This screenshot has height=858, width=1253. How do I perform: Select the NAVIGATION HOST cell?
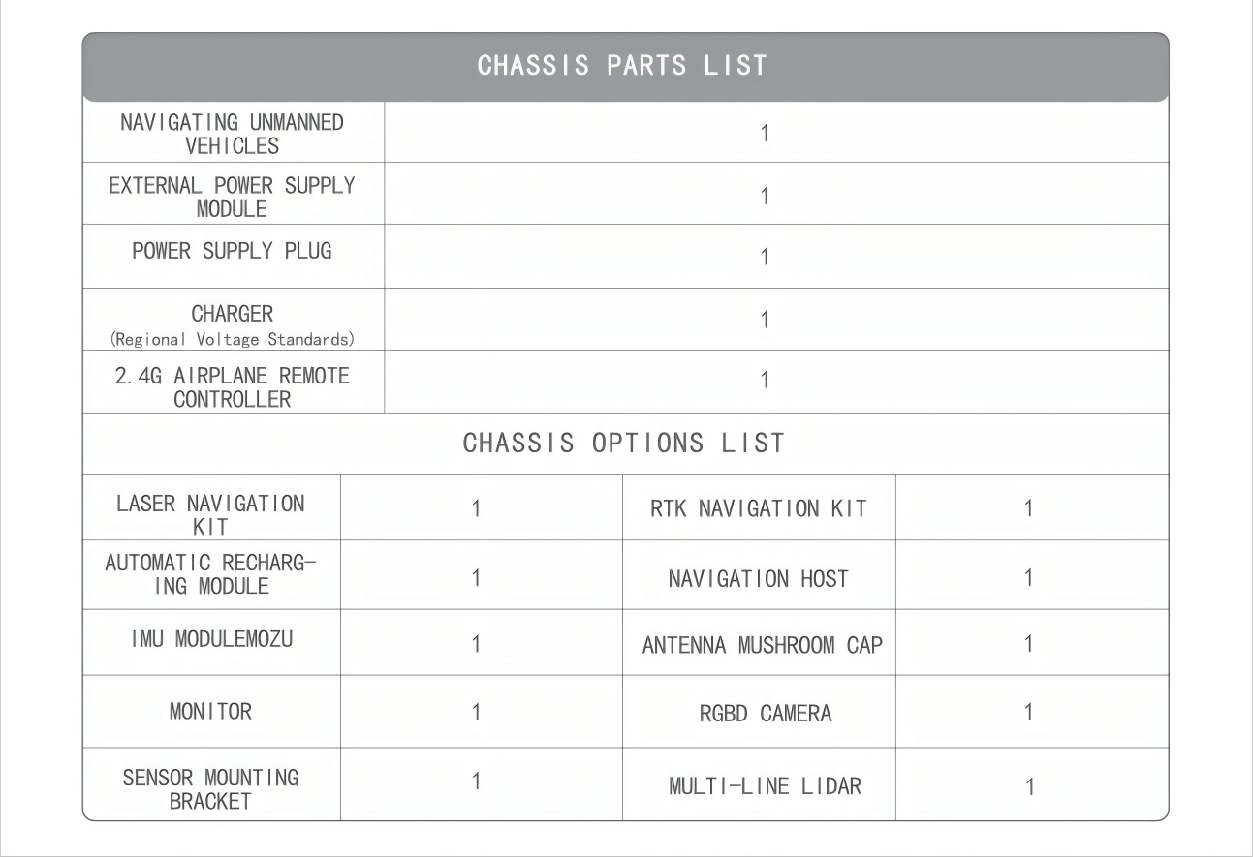pos(758,579)
